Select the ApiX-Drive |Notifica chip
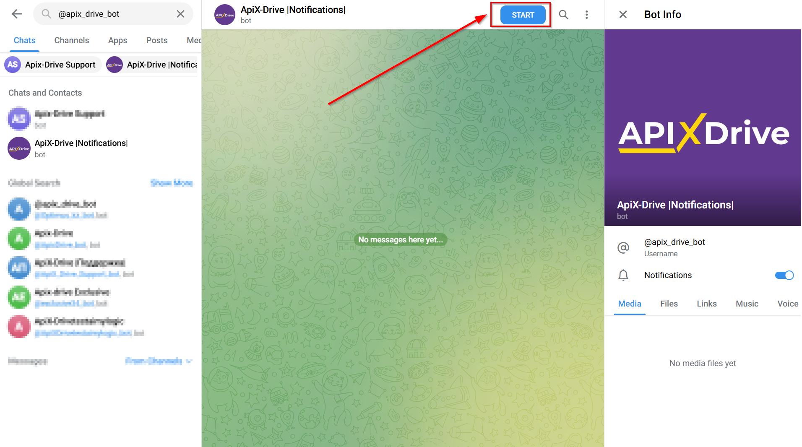Viewport: 802px width, 447px height. (x=152, y=65)
